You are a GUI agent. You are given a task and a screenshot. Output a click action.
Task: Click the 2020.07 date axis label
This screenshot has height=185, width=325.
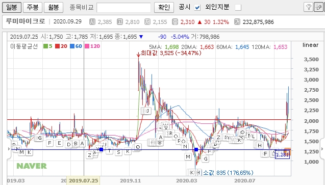tap(244, 180)
